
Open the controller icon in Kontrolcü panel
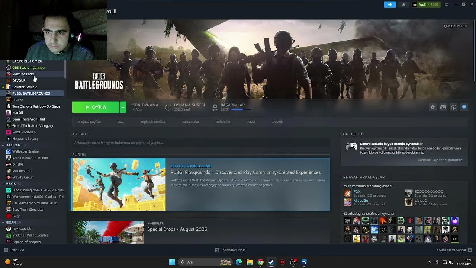pos(351,146)
